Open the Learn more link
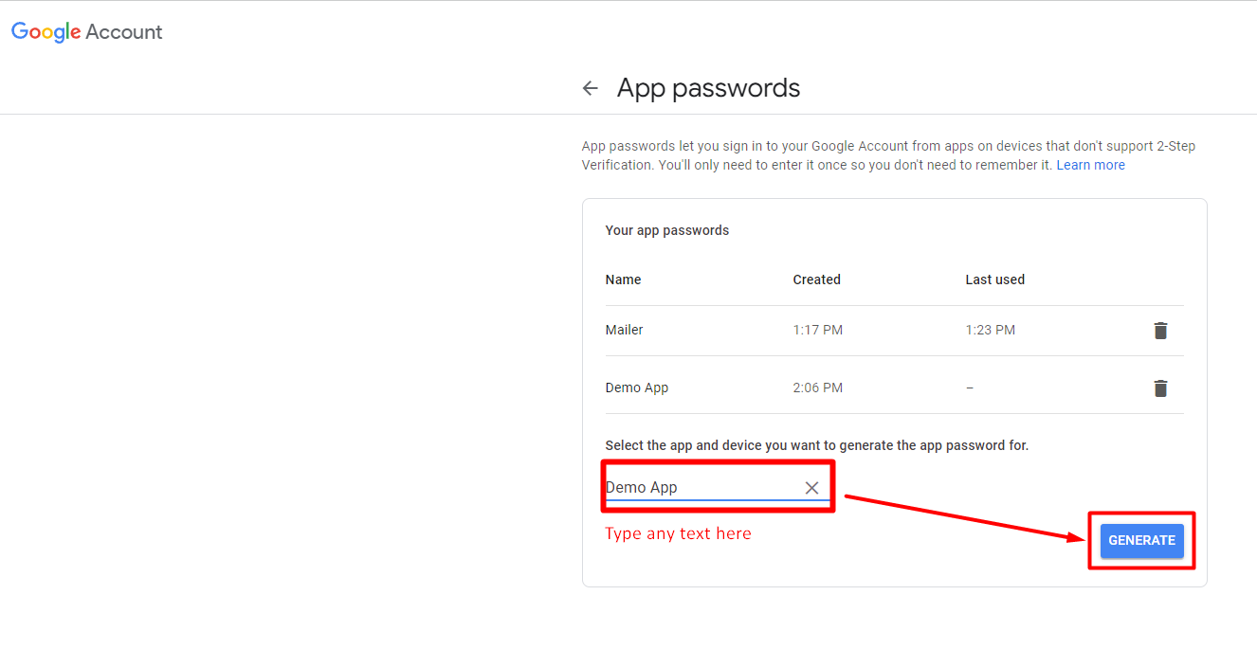Image resolution: width=1257 pixels, height=649 pixels. 1090,165
